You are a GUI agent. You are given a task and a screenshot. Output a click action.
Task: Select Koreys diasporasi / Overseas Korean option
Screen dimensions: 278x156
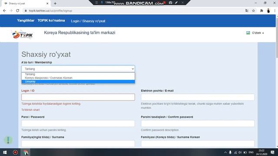click(x=78, y=78)
